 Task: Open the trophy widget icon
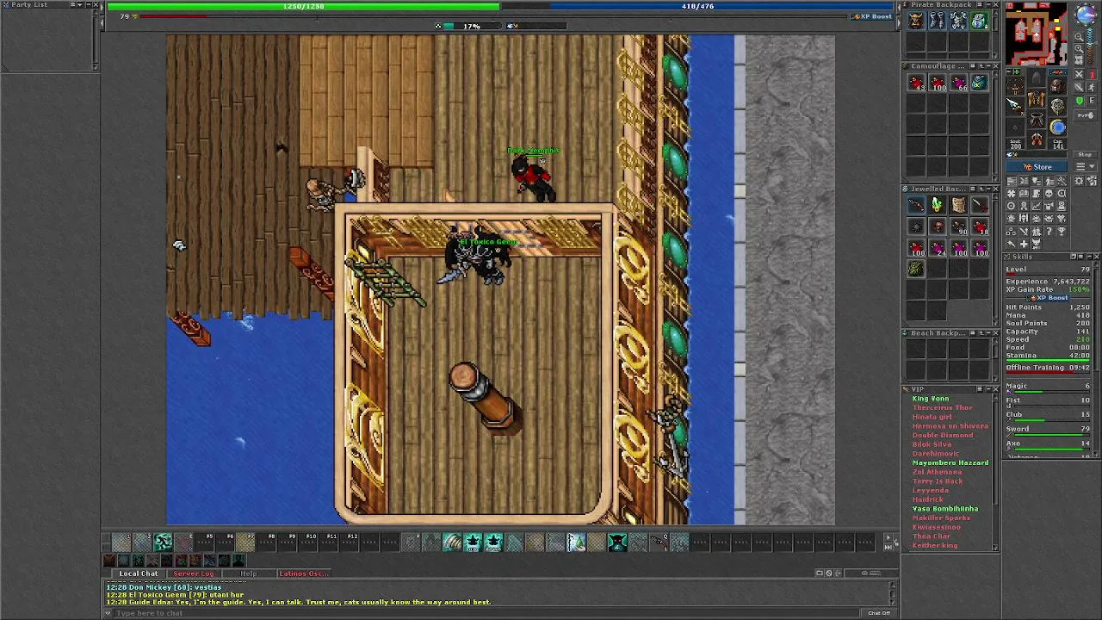coord(1062,231)
